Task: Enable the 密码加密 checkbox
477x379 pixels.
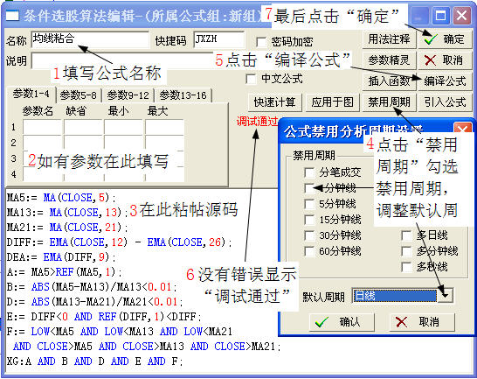Action: (261, 42)
